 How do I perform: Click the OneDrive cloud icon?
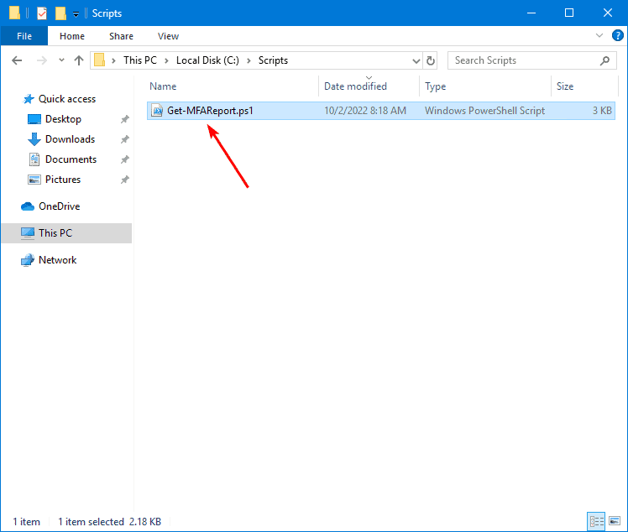point(27,206)
